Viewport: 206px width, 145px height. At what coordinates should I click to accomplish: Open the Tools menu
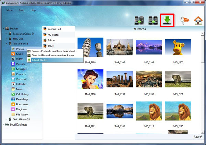[22, 10]
